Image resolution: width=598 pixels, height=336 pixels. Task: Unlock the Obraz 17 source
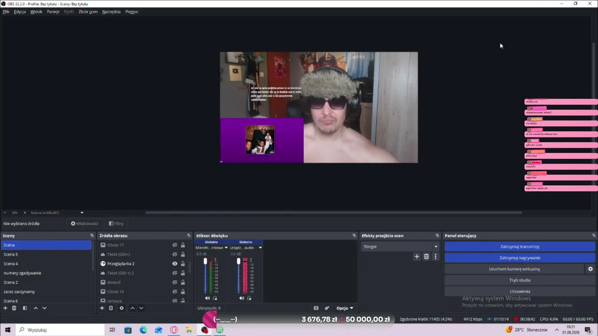183,245
